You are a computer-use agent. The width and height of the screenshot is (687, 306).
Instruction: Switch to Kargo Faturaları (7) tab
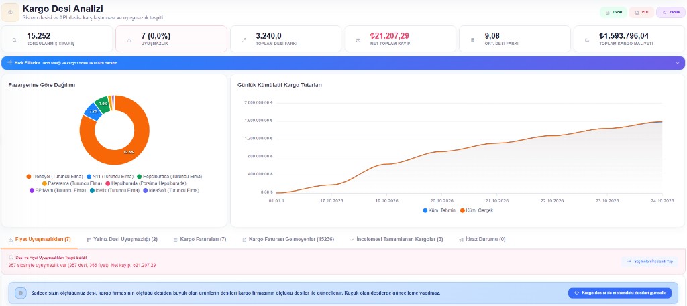click(x=200, y=240)
